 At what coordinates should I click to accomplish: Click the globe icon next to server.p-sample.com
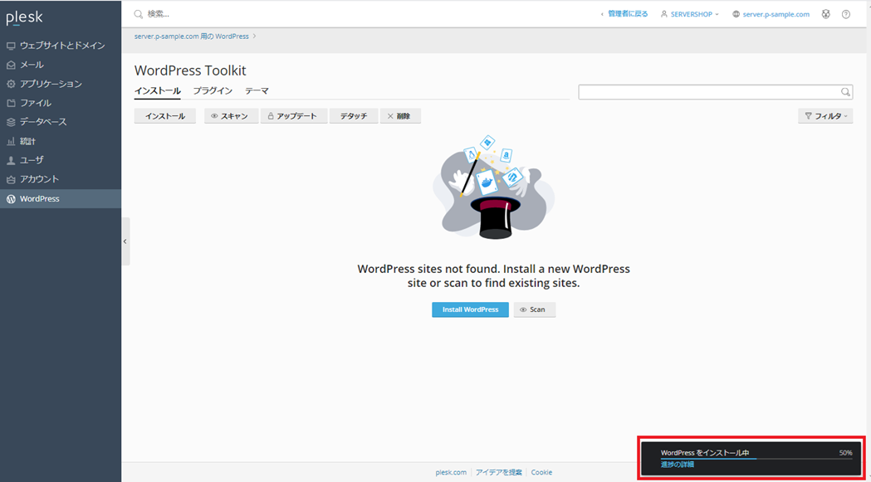[x=736, y=14]
